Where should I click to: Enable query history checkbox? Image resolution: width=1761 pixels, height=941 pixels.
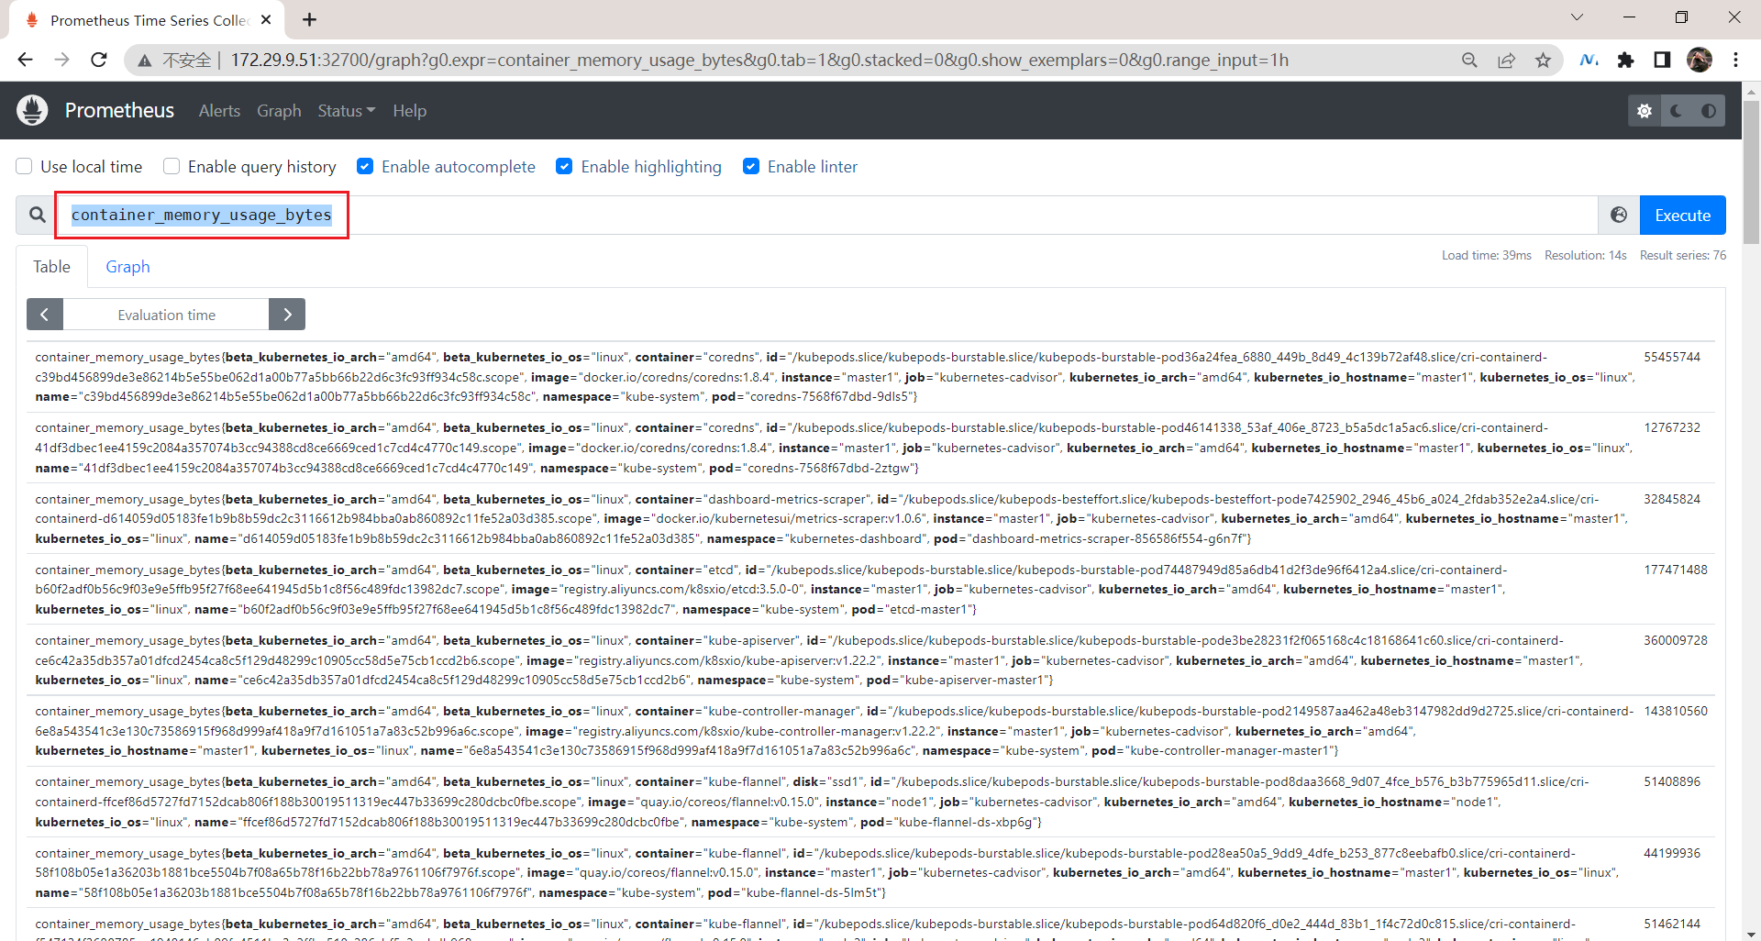[172, 166]
